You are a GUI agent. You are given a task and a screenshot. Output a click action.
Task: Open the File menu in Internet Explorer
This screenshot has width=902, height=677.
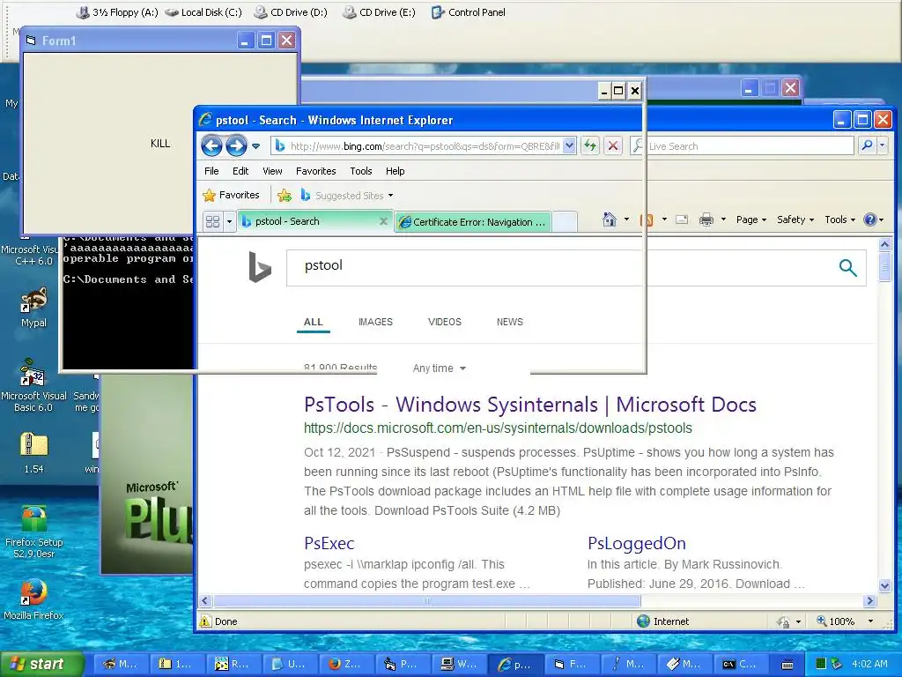(x=211, y=171)
